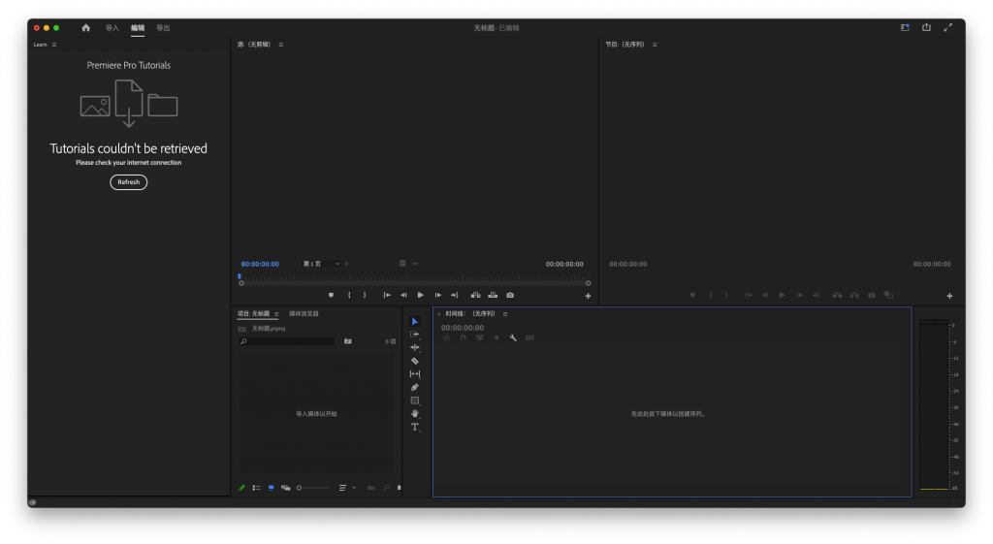Switch to the 导出 workspace tab
Viewport: 993px width, 544px height.
point(163,28)
